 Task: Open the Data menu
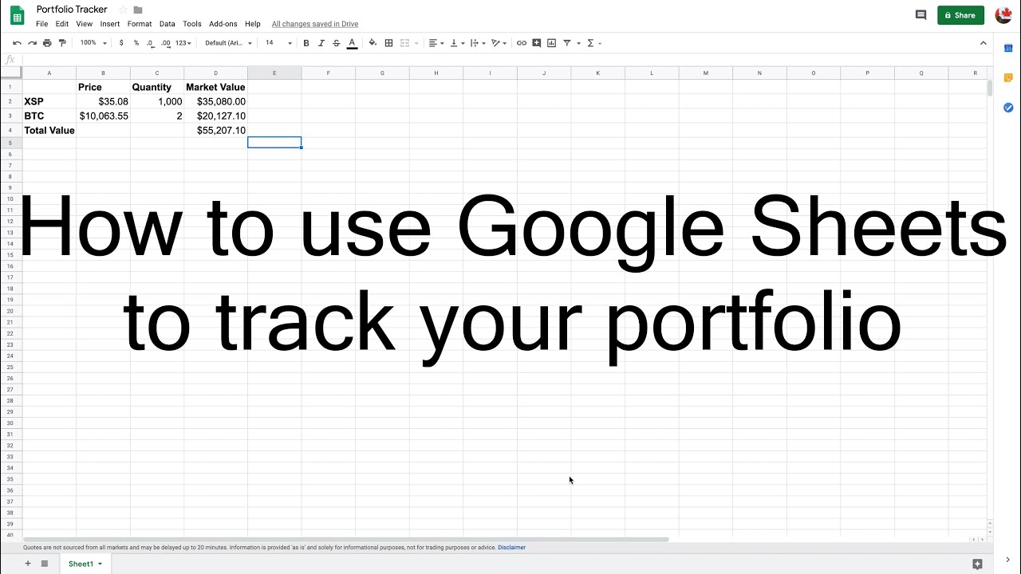[x=168, y=24]
